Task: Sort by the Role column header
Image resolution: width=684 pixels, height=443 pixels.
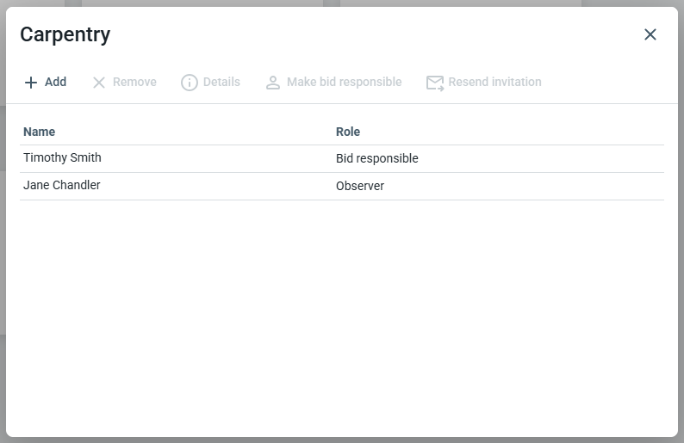Action: point(348,132)
